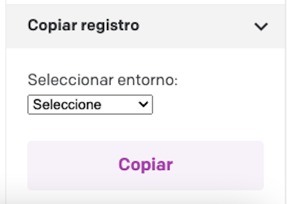Click the arrow inside the Seleccione select box
Screen dimensions: 287x204
click(x=143, y=104)
